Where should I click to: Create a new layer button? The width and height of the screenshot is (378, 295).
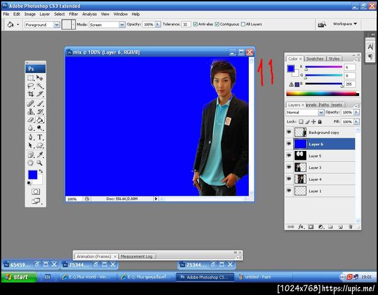pos(340,226)
